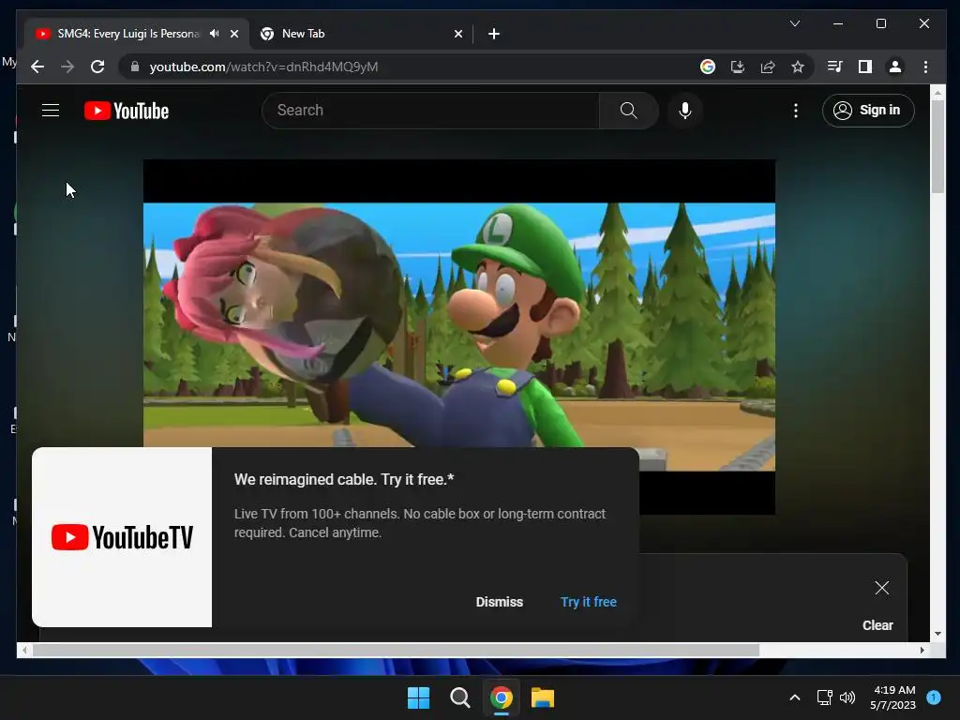Screen dimensions: 960x720
Task: Click the Sign in button
Action: pyautogui.click(x=868, y=111)
